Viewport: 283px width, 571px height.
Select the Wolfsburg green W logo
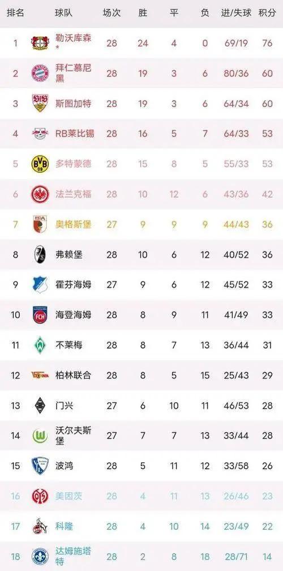[40, 436]
